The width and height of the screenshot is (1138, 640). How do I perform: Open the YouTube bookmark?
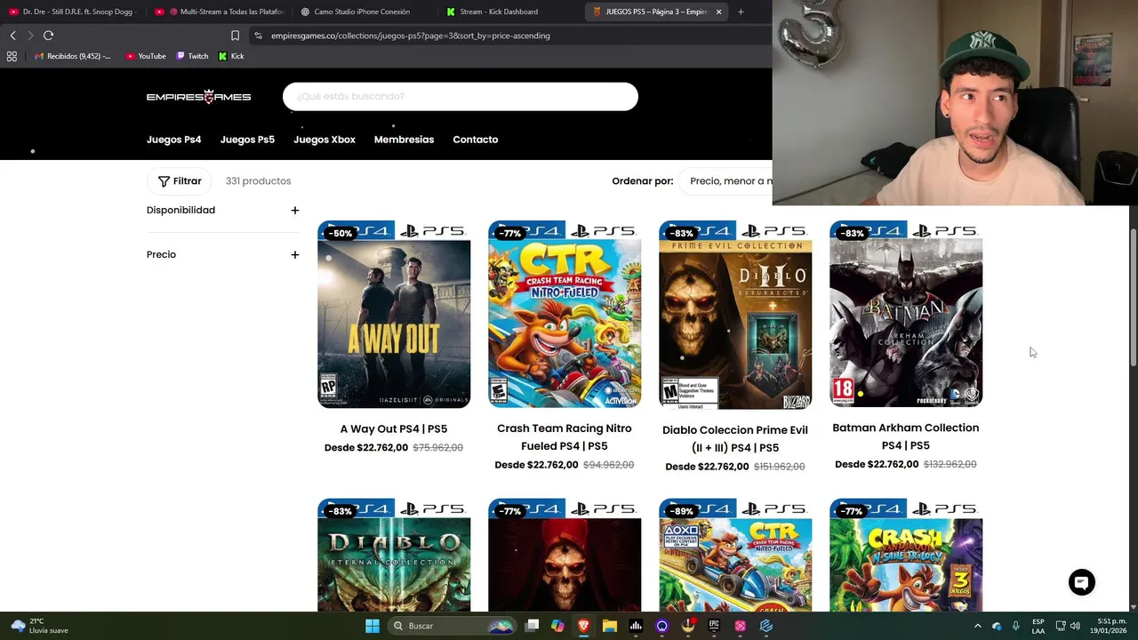[146, 56]
